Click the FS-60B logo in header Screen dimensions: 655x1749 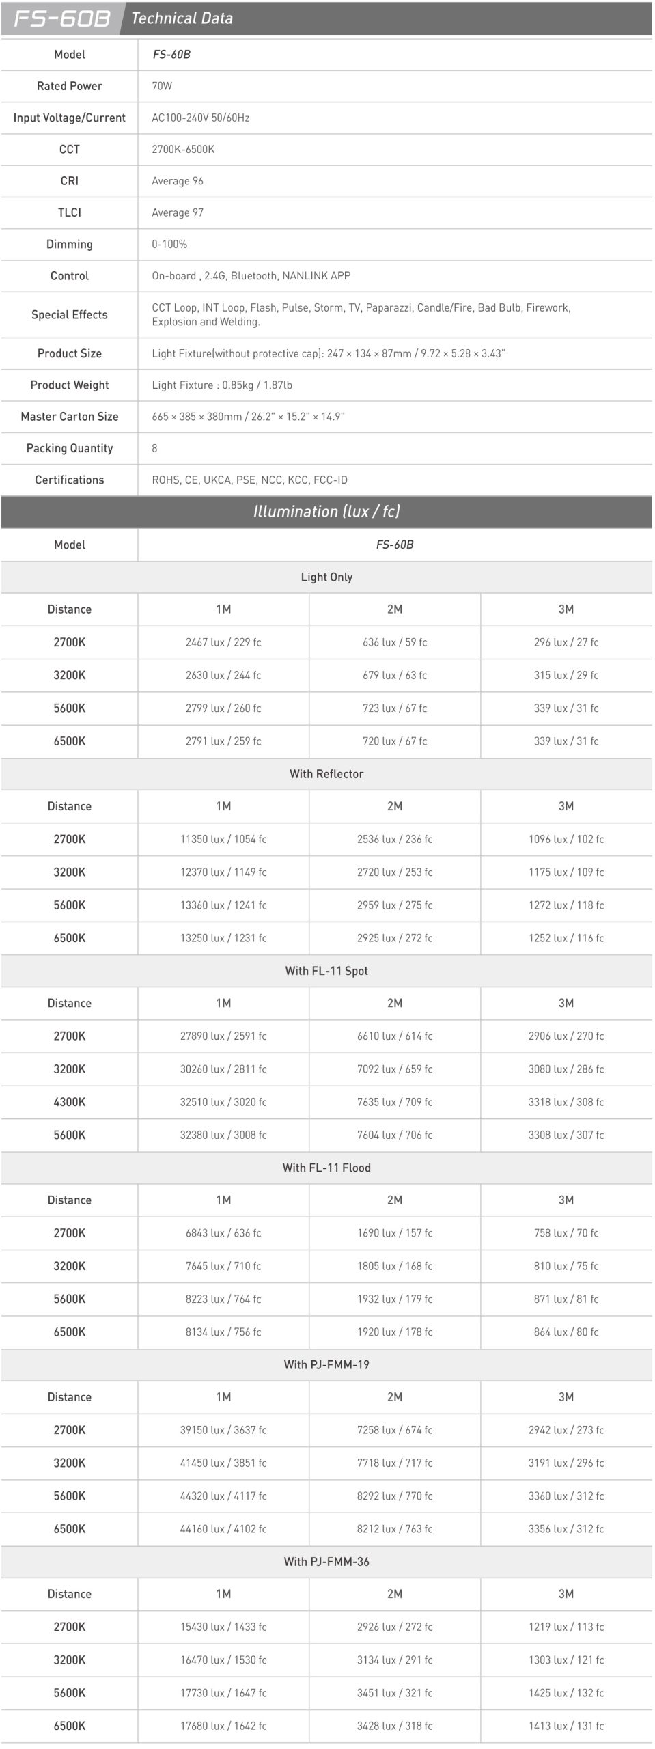[61, 18]
